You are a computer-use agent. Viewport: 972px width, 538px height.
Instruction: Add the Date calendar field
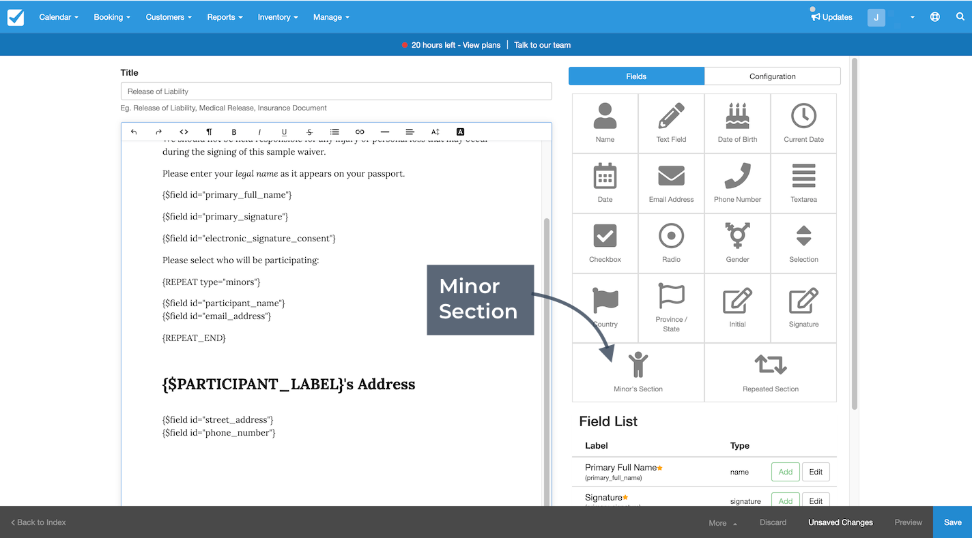tap(605, 183)
